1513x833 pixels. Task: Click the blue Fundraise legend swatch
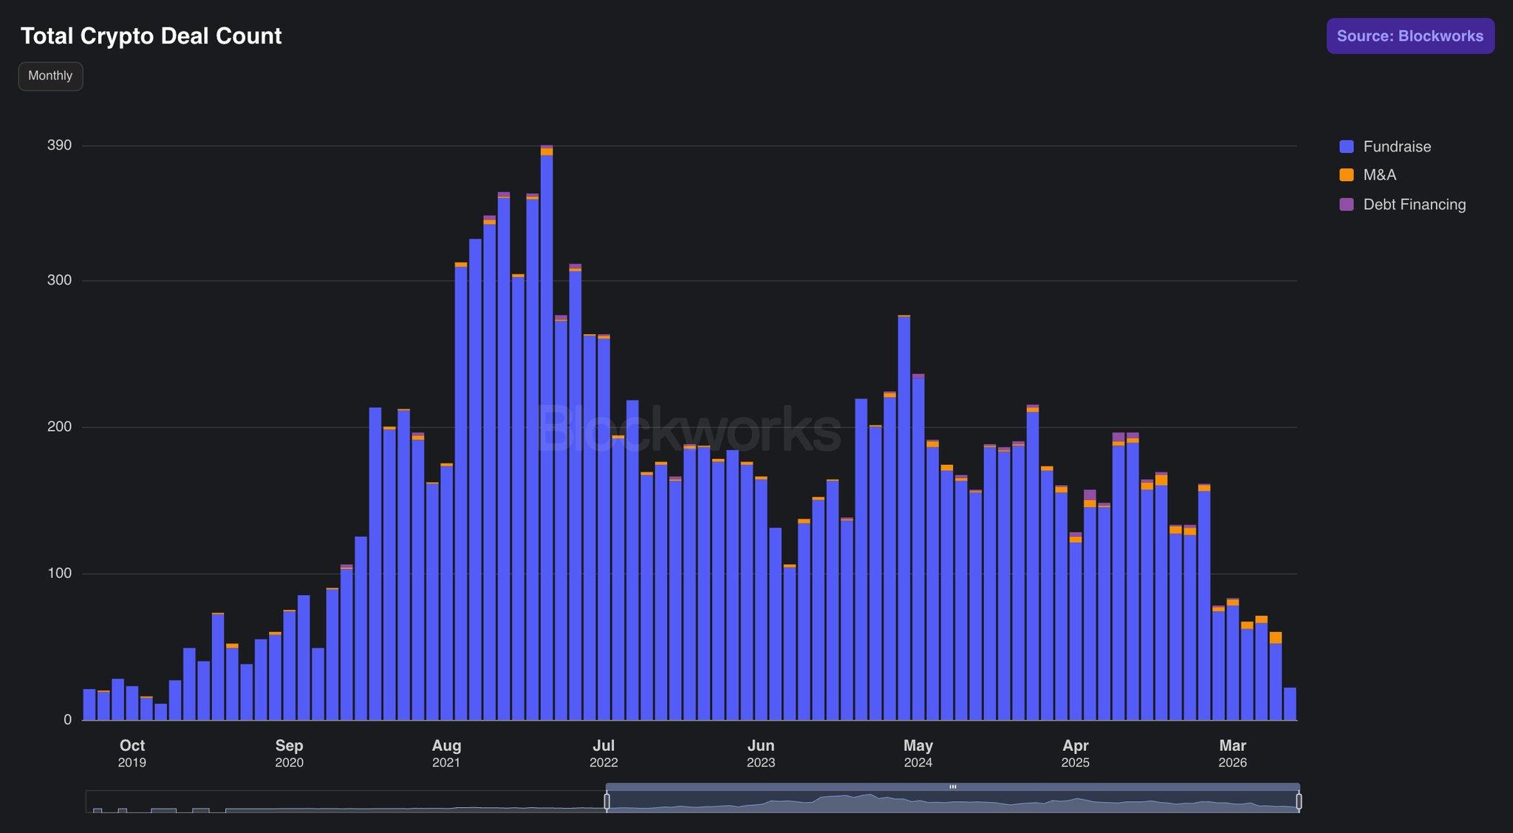click(x=1346, y=146)
